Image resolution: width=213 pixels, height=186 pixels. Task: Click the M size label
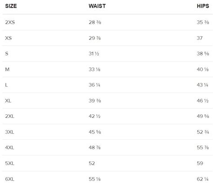[x=7, y=69]
